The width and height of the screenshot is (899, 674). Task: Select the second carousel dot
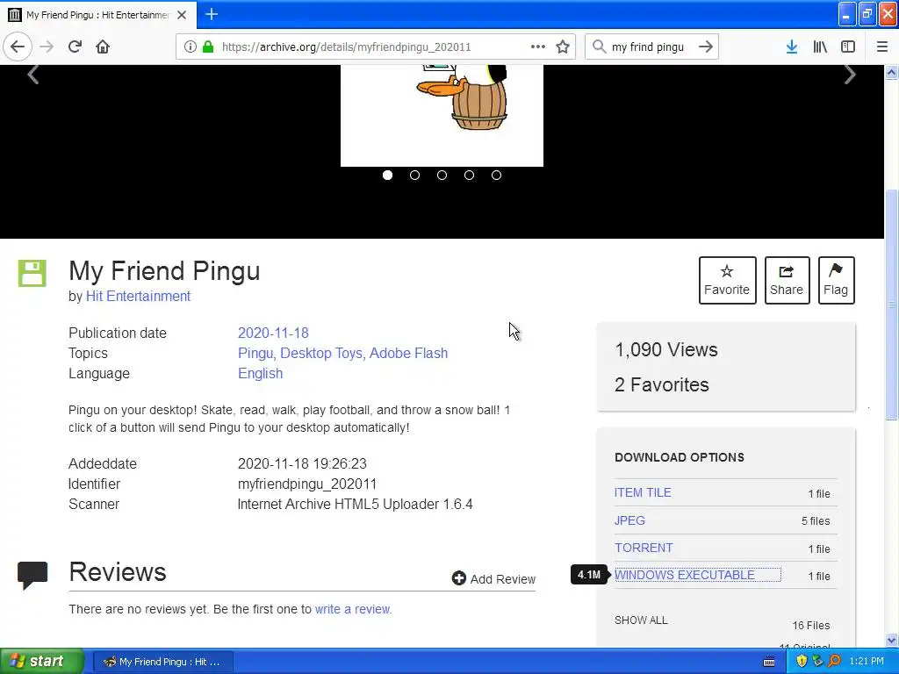414,175
